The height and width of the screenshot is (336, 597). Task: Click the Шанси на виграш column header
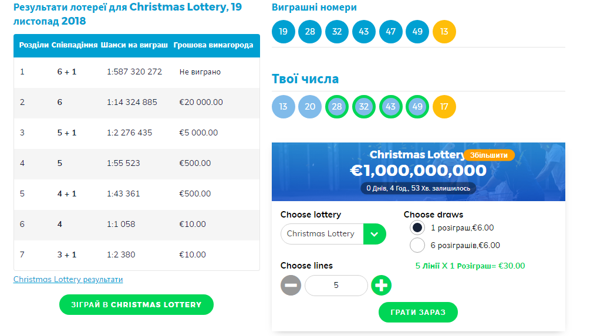pos(134,45)
